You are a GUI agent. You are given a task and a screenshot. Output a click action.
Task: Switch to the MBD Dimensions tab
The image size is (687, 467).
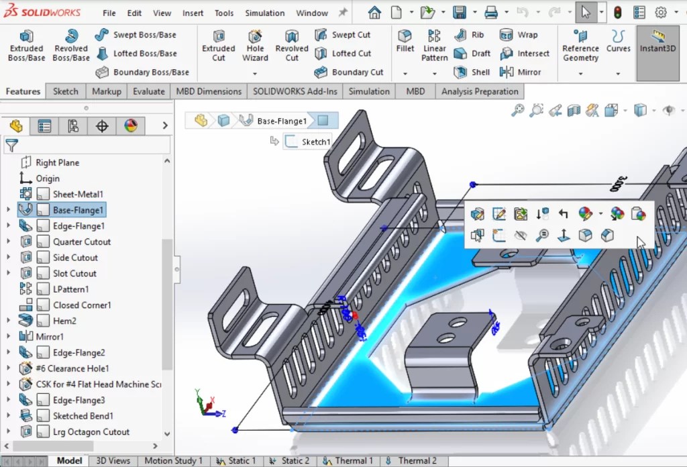209,91
